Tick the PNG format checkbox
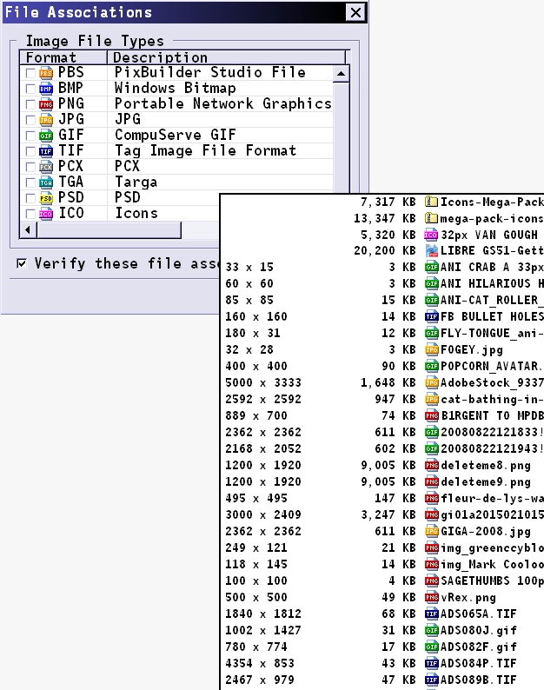 [30, 104]
